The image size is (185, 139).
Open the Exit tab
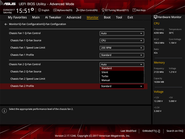coord(130,18)
